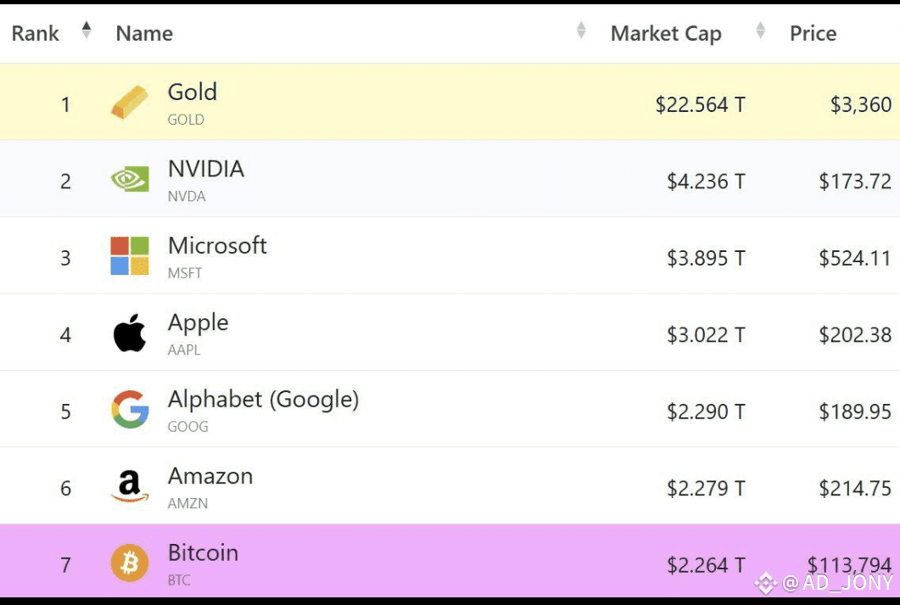Click the Price column header
900x605 pixels.
coord(813,33)
